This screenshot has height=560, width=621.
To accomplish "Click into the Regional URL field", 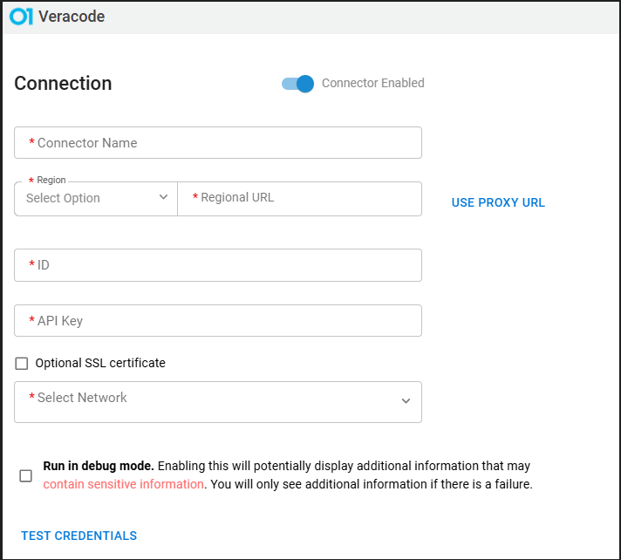I will point(300,199).
